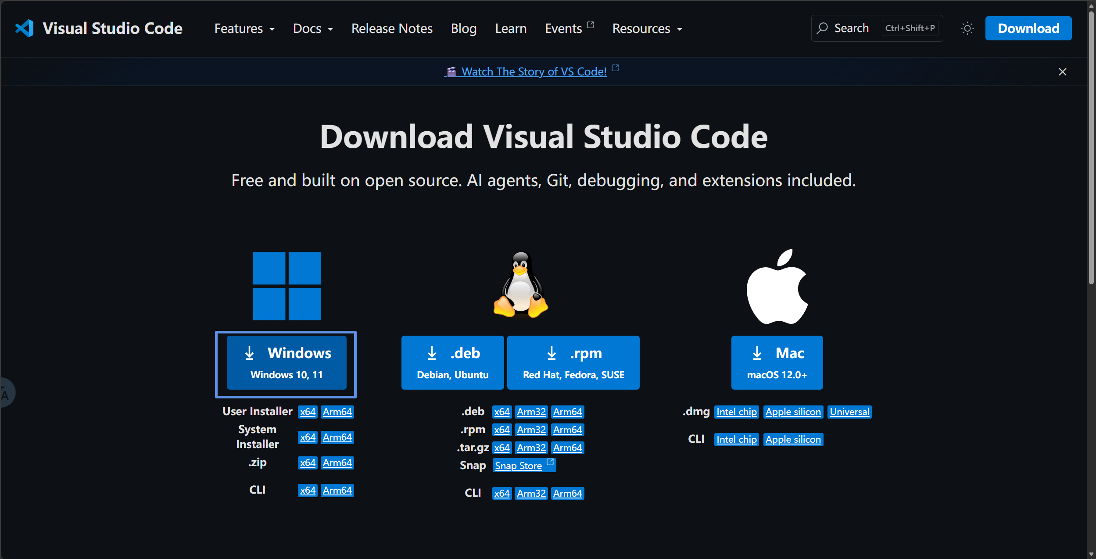This screenshot has width=1096, height=559.
Task: Open the Events external link
Action: [x=569, y=29]
